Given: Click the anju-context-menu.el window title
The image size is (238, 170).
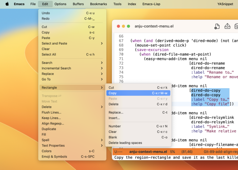Looking at the screenshot, I should [154, 26].
